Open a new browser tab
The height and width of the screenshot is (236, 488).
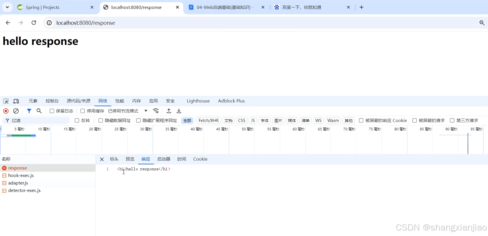click(x=362, y=7)
